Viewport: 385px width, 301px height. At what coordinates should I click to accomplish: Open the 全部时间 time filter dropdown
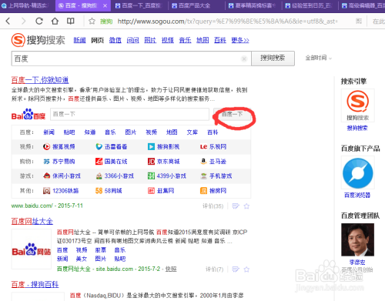pyautogui.click(x=319, y=58)
